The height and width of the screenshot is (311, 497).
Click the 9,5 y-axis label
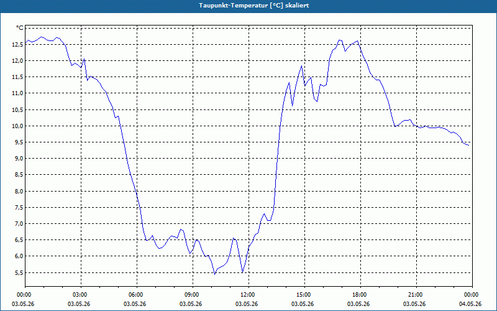tap(19, 142)
